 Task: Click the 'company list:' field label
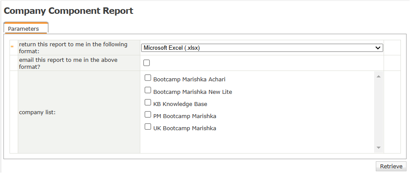37,112
